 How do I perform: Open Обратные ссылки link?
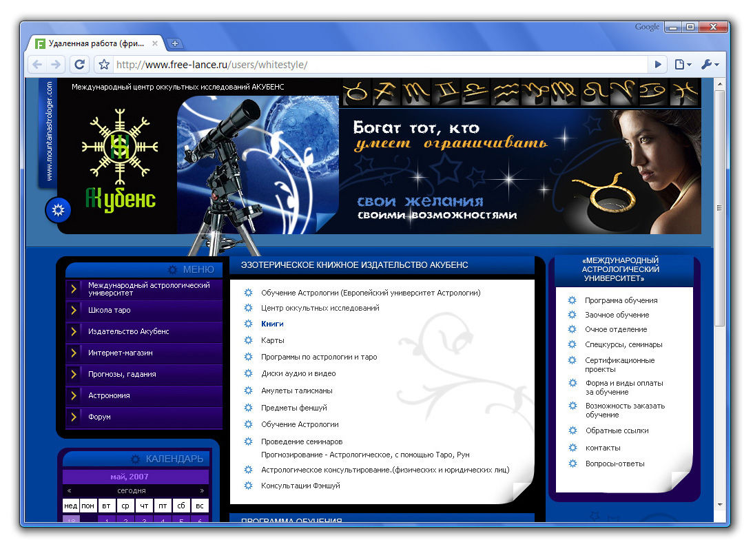pyautogui.click(x=617, y=430)
